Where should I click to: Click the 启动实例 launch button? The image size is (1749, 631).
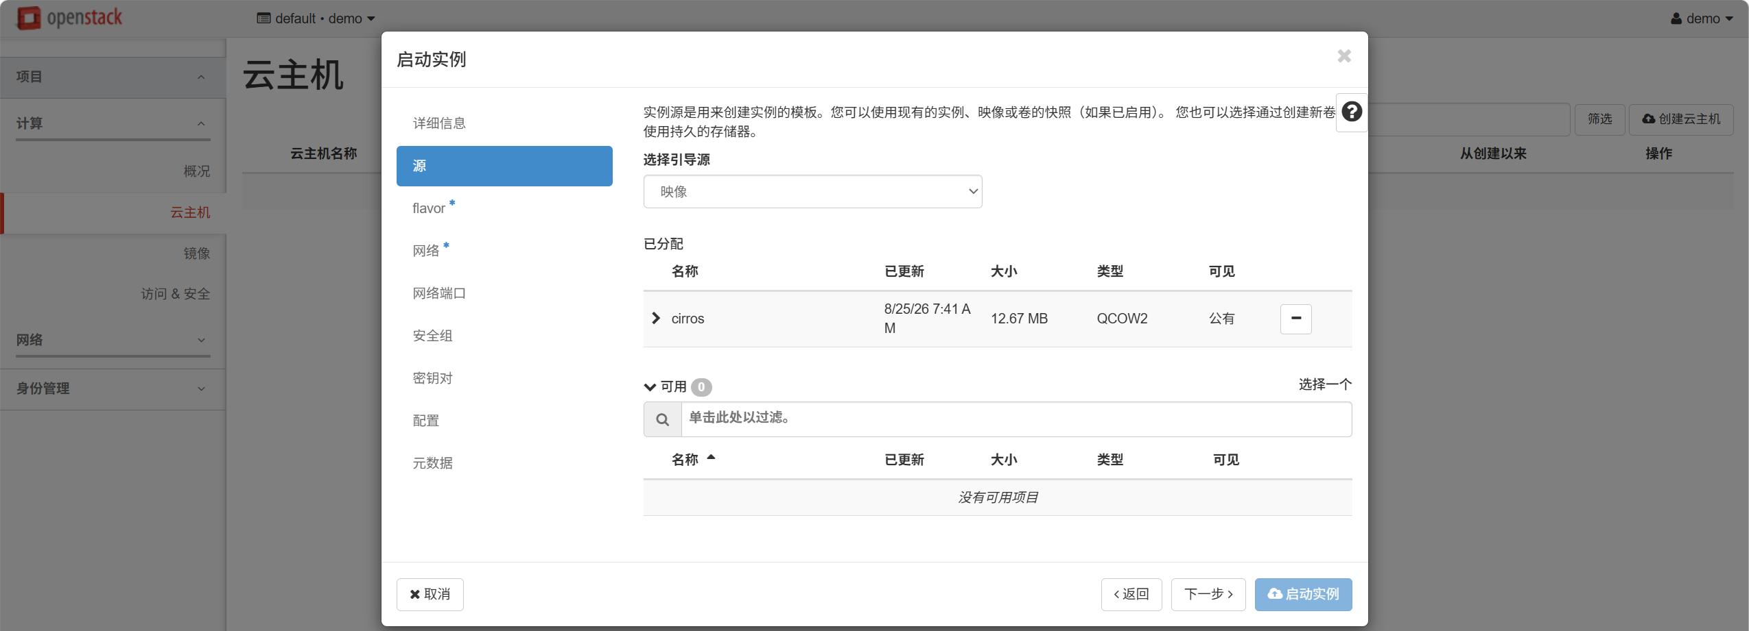(x=1304, y=594)
